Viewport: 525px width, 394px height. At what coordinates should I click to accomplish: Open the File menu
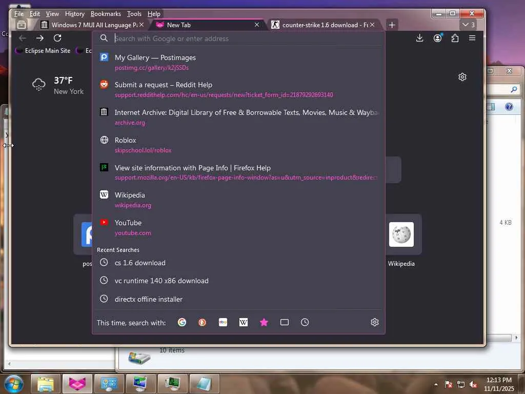(x=19, y=14)
